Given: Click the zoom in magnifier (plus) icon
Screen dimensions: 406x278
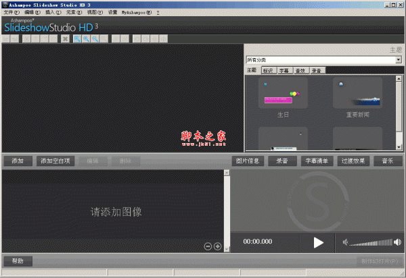Looking at the screenshot, I should pos(86,39).
